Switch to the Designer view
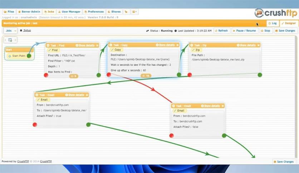Screen dimensions: 299x173 pos(289,23)
